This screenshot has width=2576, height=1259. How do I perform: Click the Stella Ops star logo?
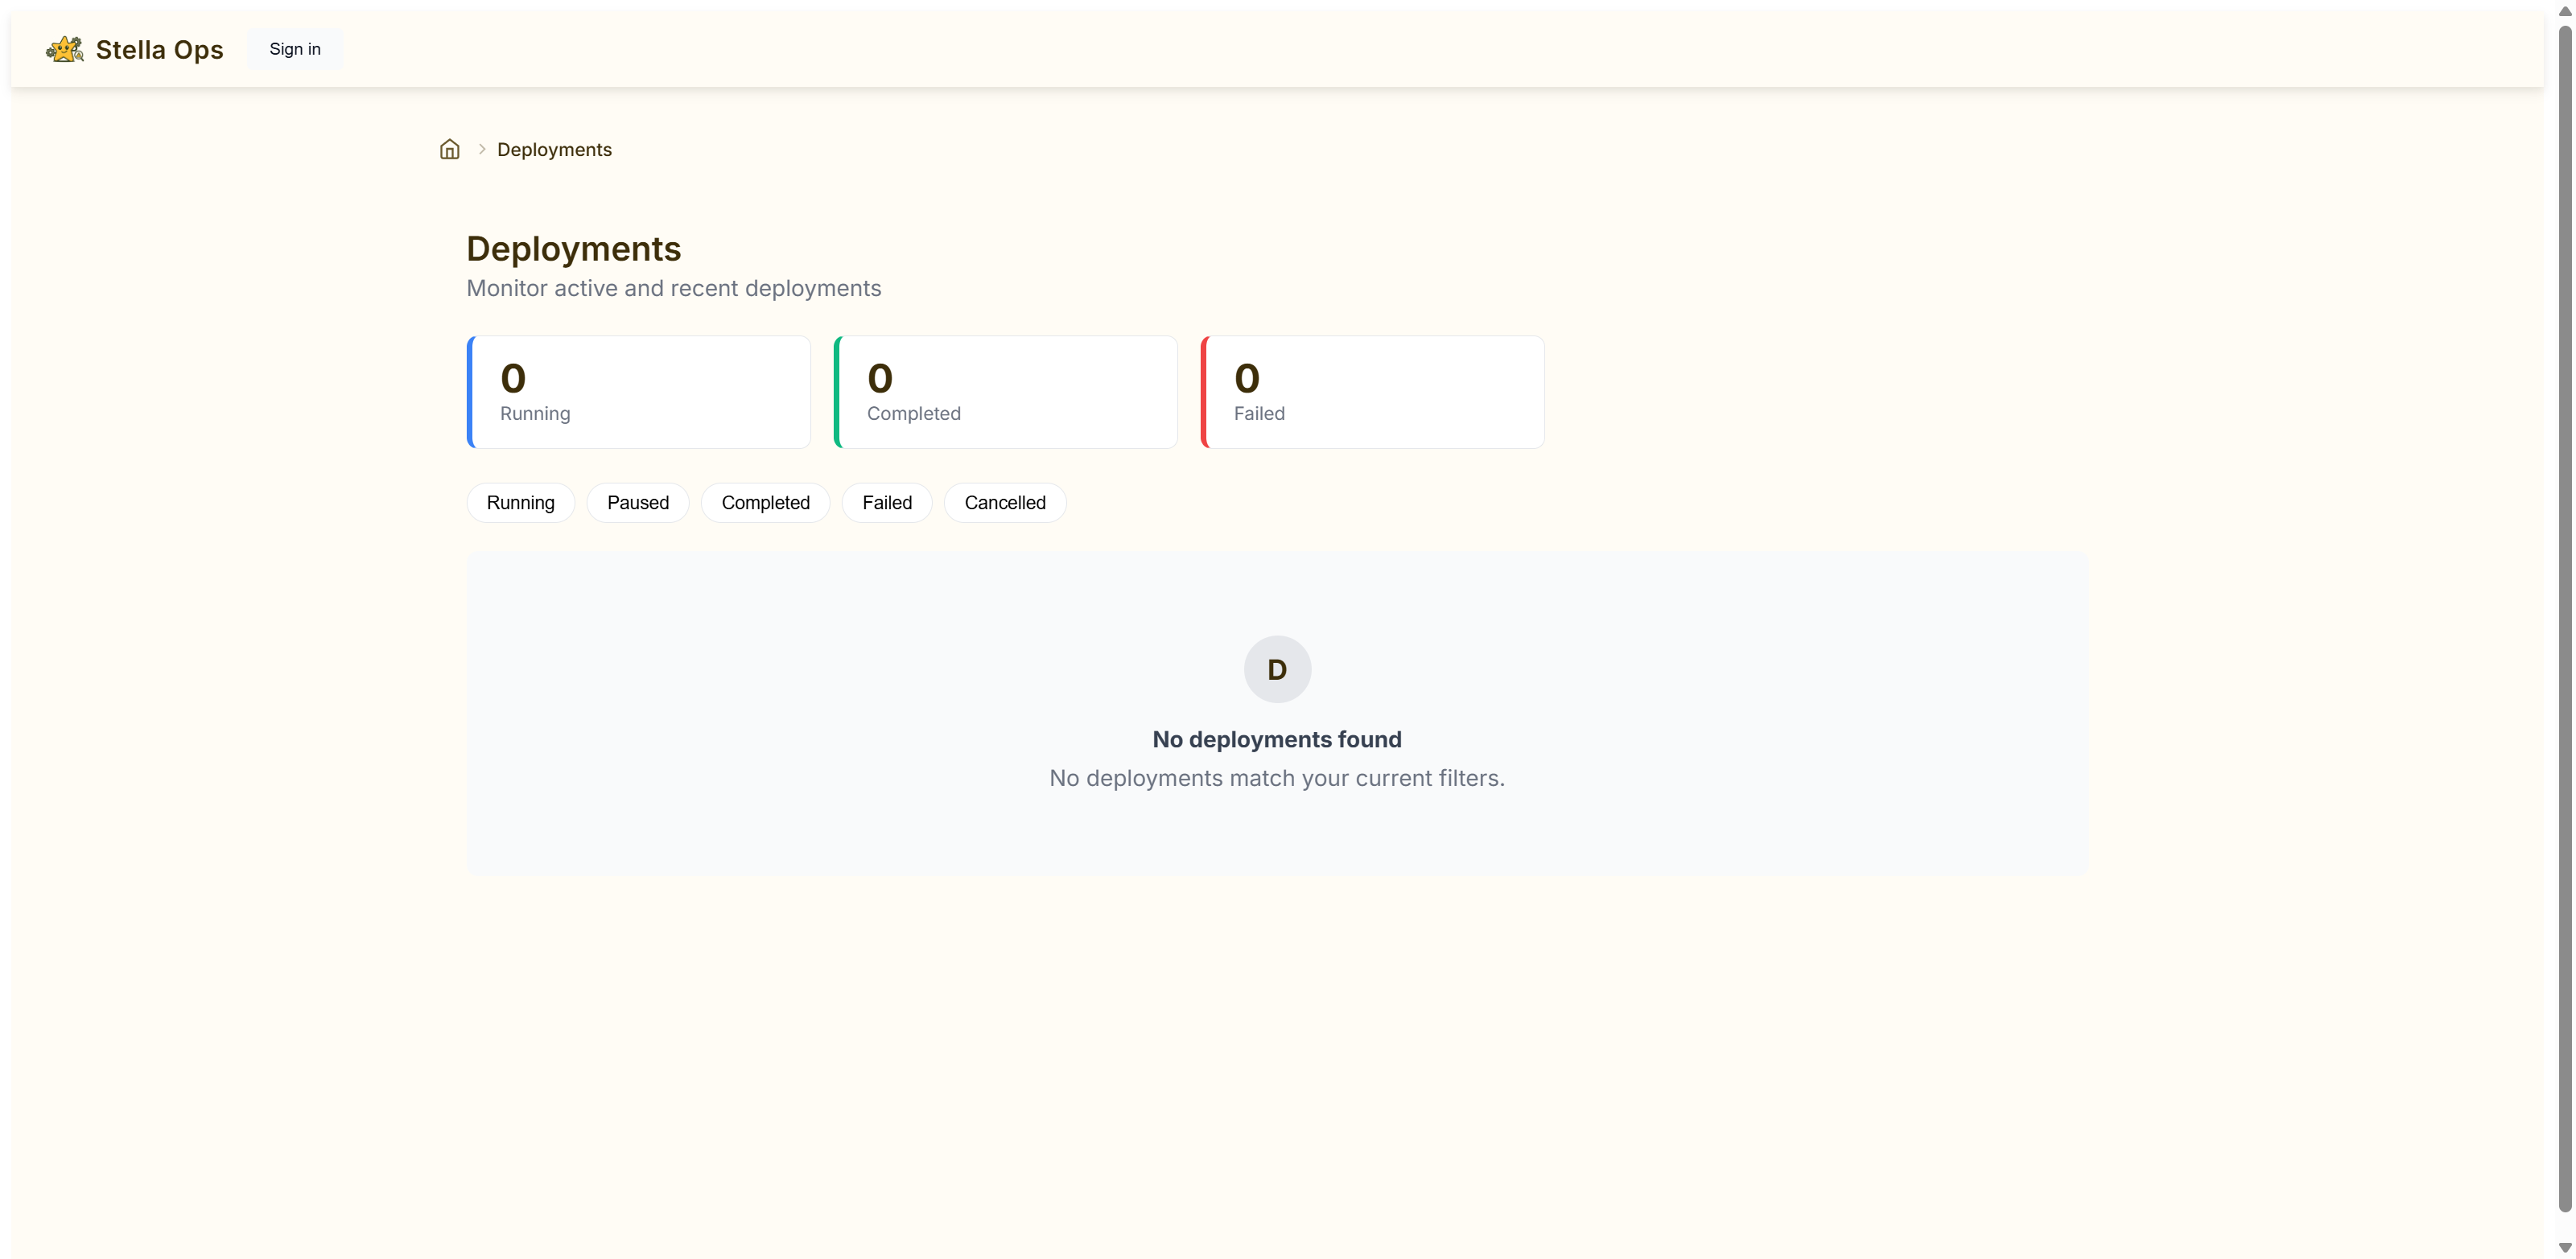[x=65, y=49]
